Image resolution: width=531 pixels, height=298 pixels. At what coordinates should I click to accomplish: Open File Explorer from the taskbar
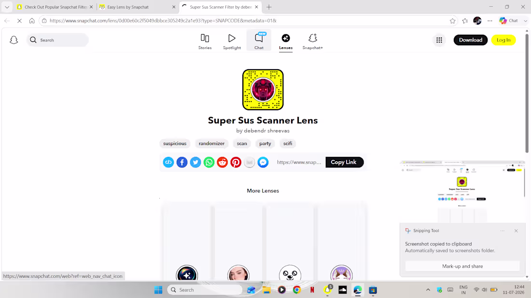click(266, 290)
